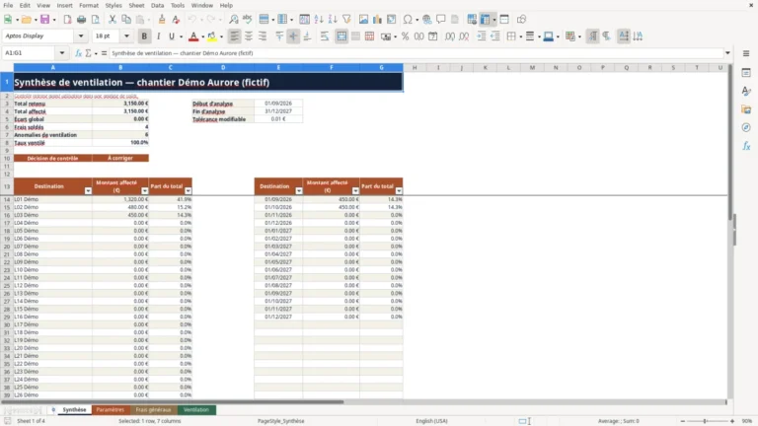Open the font size 18 pt dropdown
The height and width of the screenshot is (426, 758).
tap(126, 36)
